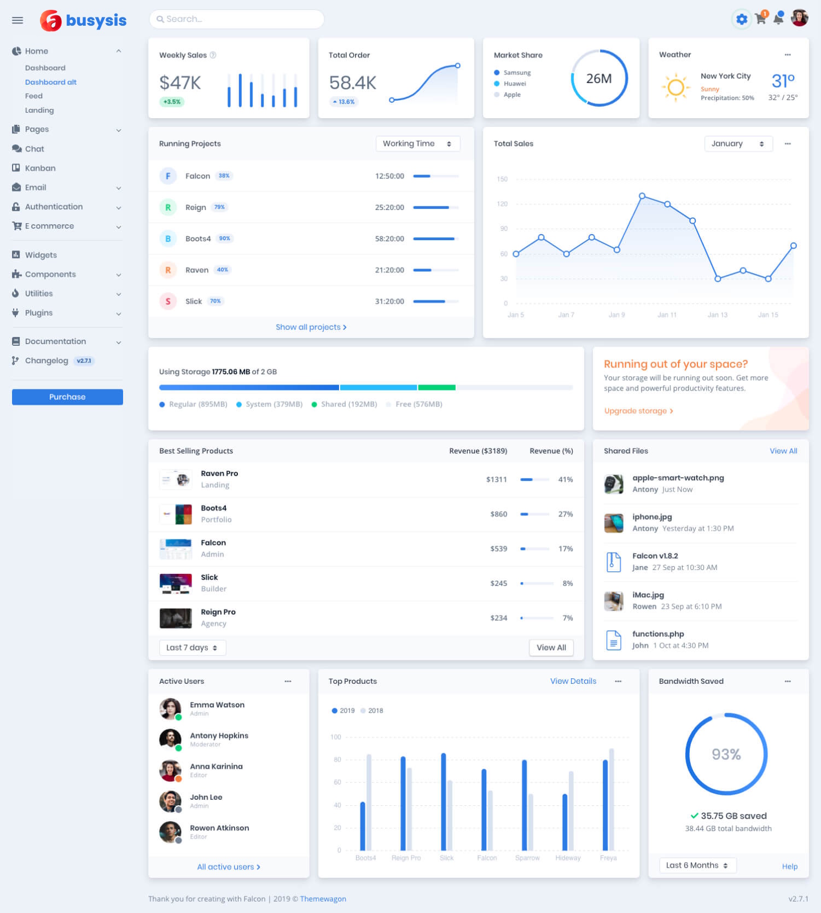Open the Feed menu item
Viewport: 821px width, 913px height.
point(33,96)
